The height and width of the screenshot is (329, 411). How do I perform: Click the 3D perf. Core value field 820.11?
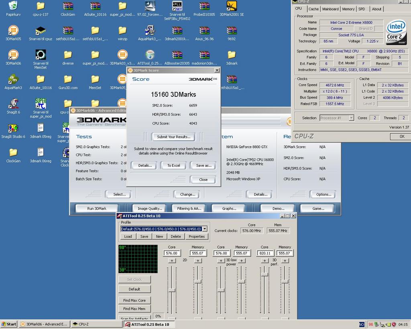point(265,253)
